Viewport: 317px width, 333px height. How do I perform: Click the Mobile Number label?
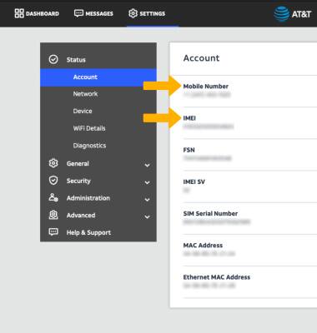[206, 87]
